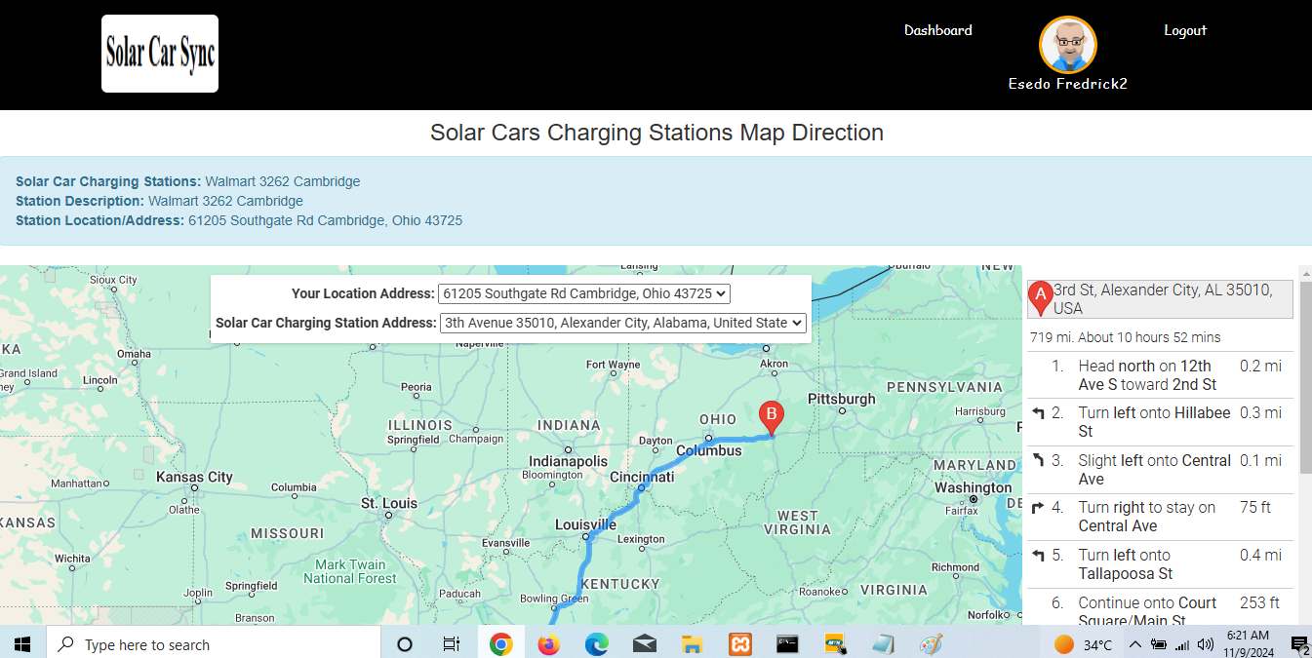Open Command Prompt from taskbar
Screen dimensions: 1312x658
point(787,644)
